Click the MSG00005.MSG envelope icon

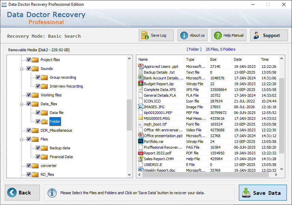(141, 118)
